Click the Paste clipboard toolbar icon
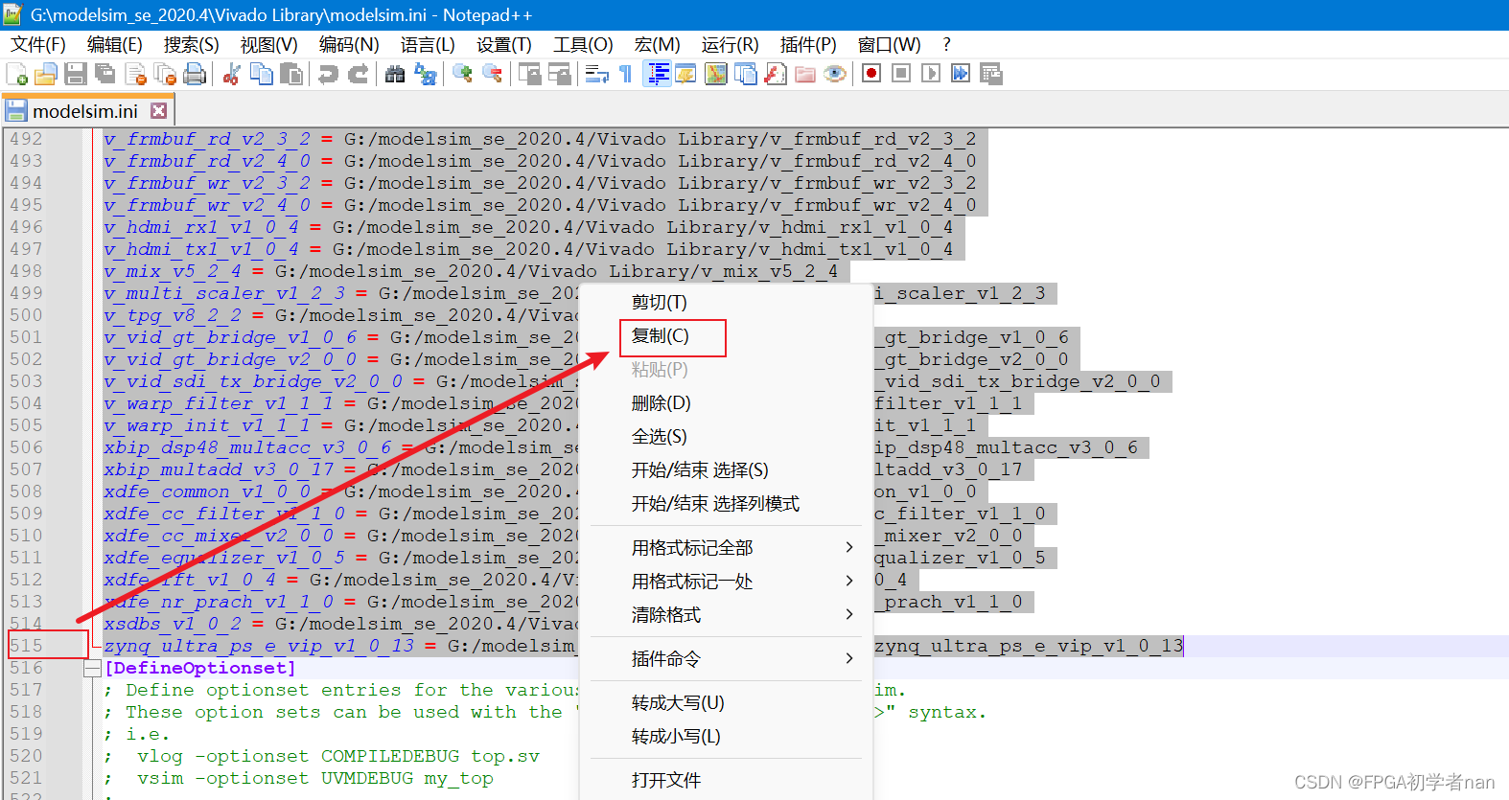 tap(291, 74)
